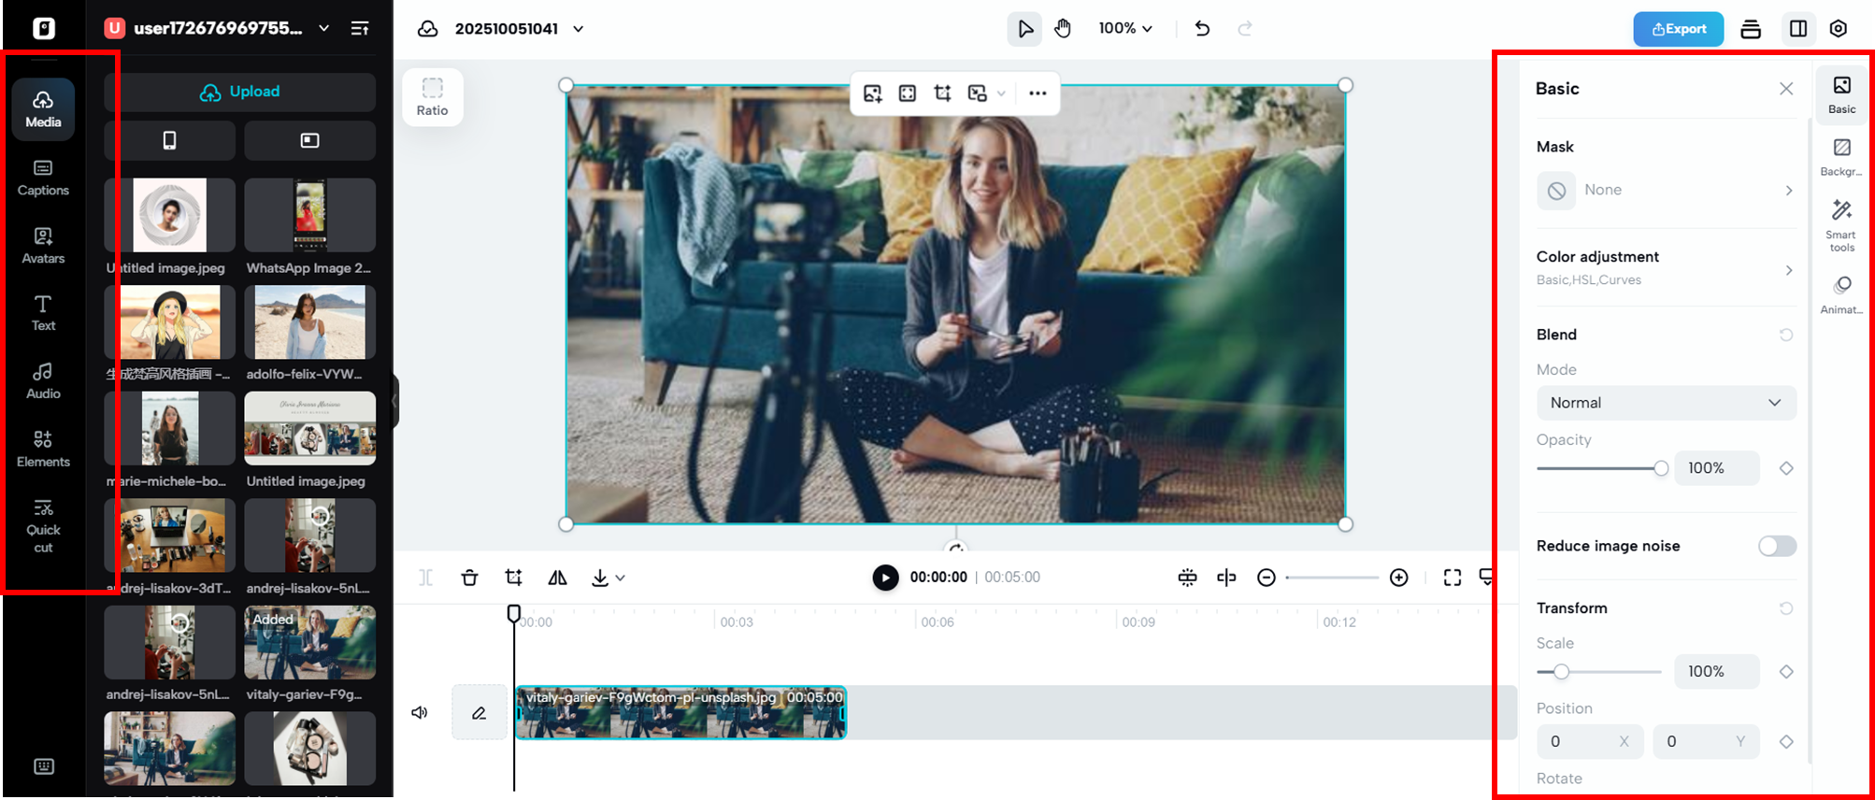Switch to the Background tab

point(1841,157)
